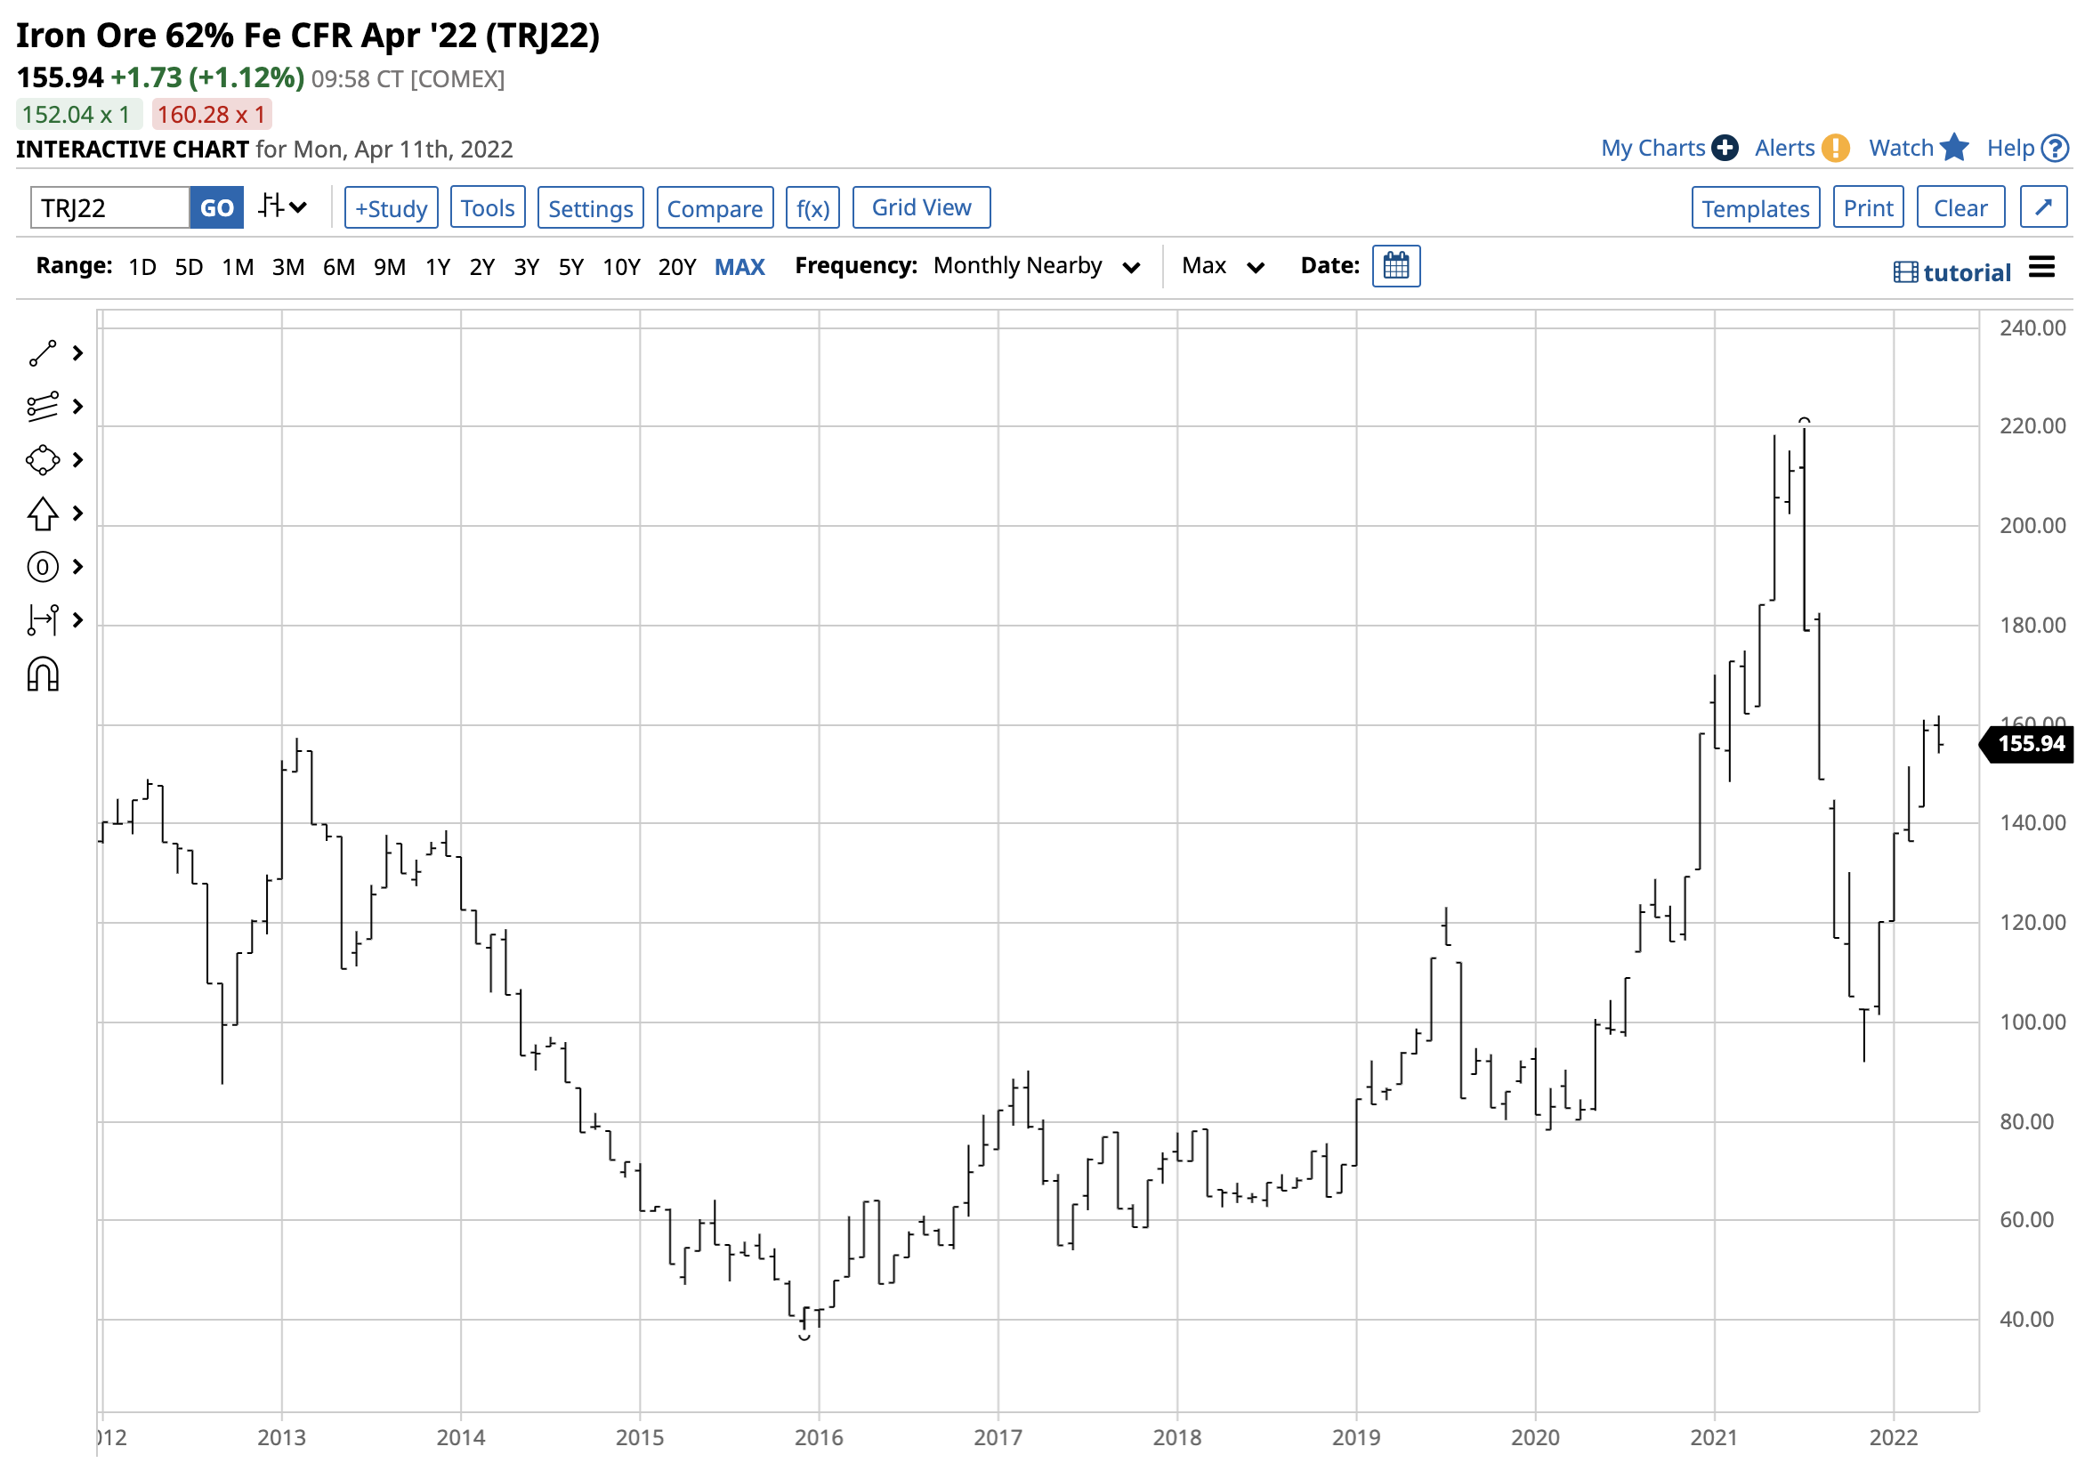Select the circled zero annotation tool

click(x=43, y=568)
